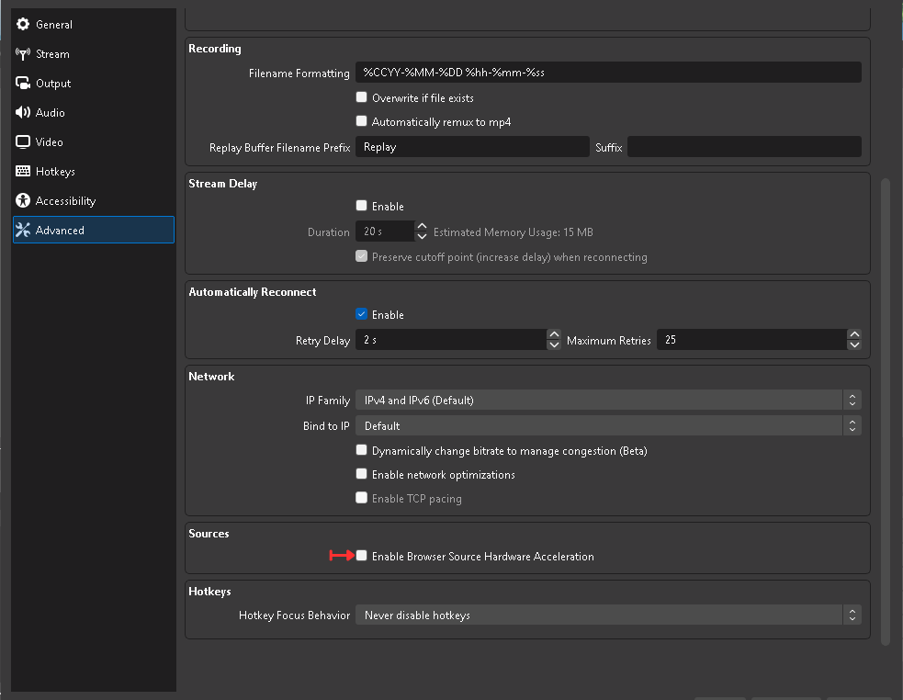
Task: Uncheck Automatically Reconnect Enable
Action: click(361, 314)
